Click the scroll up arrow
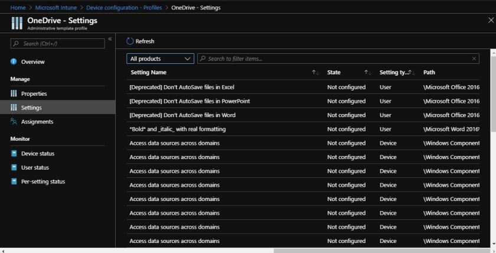 [x=494, y=53]
